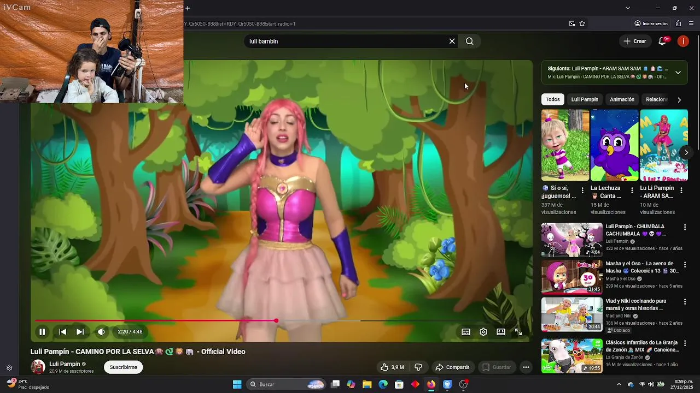Click the taskbar Buscar search box
This screenshot has height=393, width=700.
[287, 384]
